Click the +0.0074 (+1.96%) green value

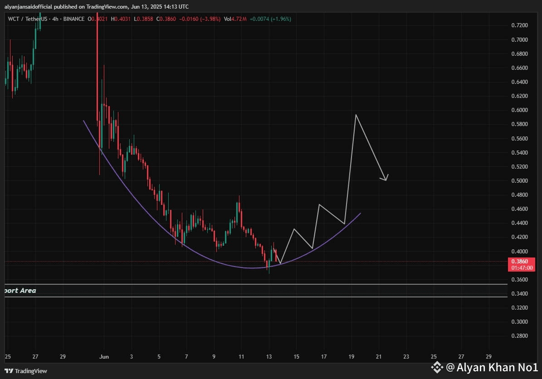[270, 19]
